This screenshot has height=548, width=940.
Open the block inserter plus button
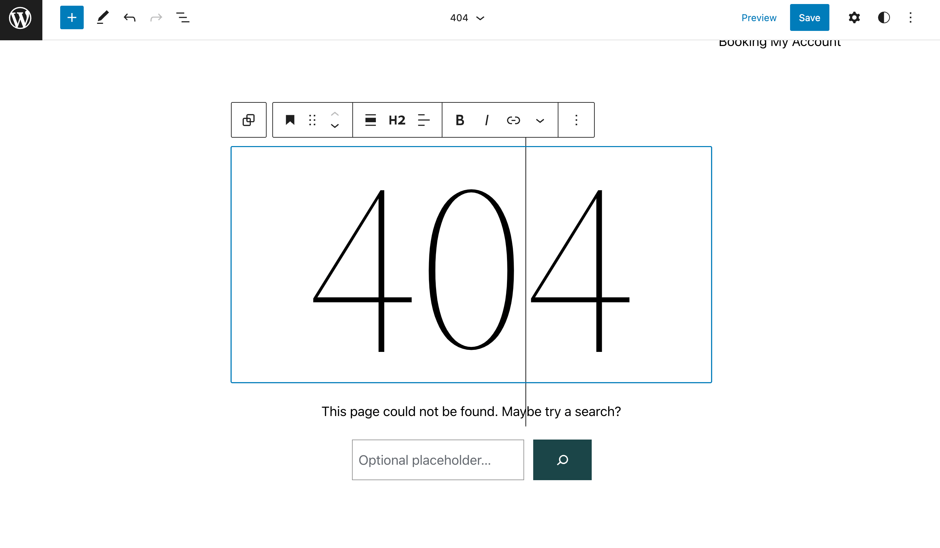click(72, 17)
